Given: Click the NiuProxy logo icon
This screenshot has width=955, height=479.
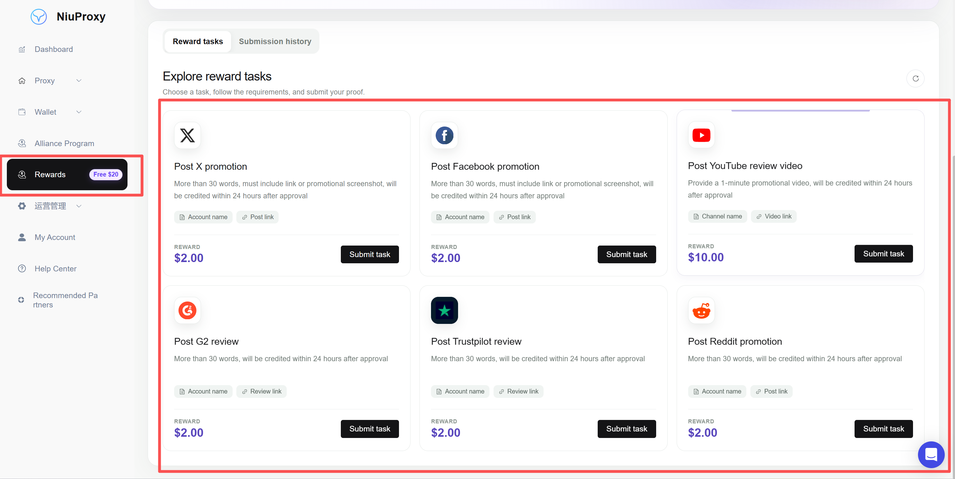Looking at the screenshot, I should [x=39, y=17].
